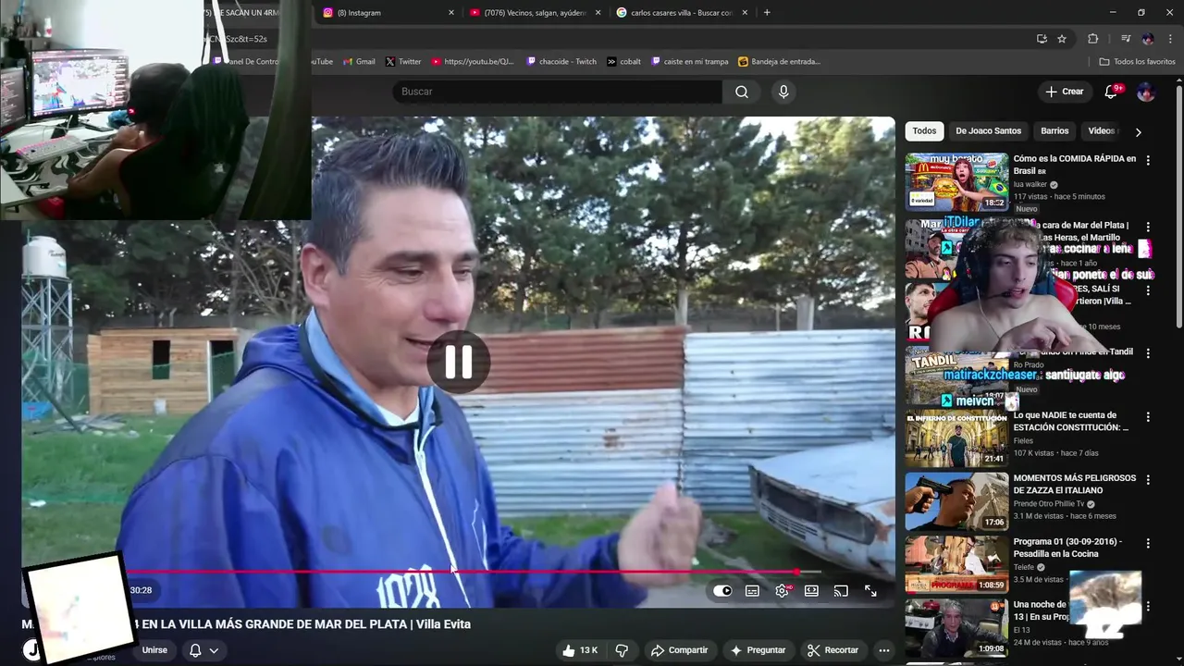Select the Barrios filter chip
This screenshot has height=666, width=1184.
click(1054, 130)
